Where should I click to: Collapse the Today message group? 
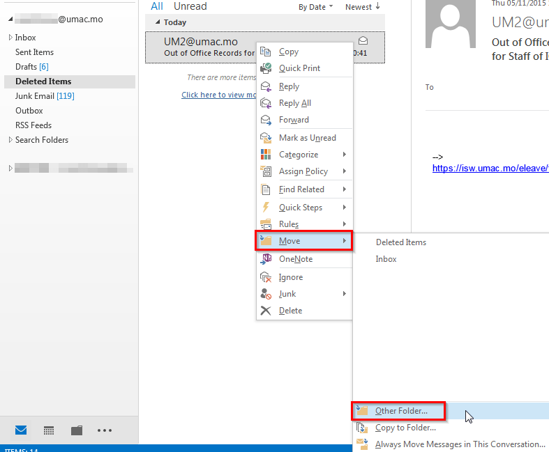pyautogui.click(x=158, y=22)
